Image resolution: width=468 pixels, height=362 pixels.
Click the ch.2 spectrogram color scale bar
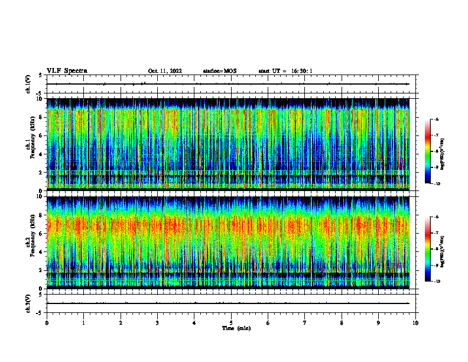pos(427,249)
